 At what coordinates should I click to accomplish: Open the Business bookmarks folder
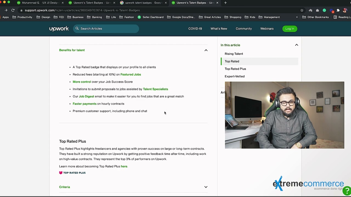click(75, 17)
